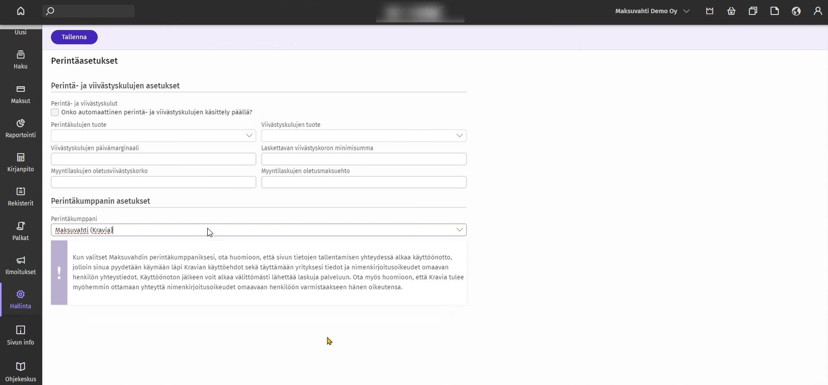Open Maksut section in sidebar

point(20,94)
